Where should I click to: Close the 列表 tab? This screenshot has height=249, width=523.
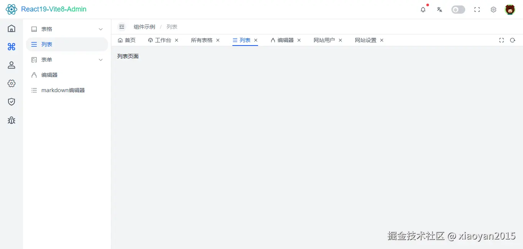point(256,40)
